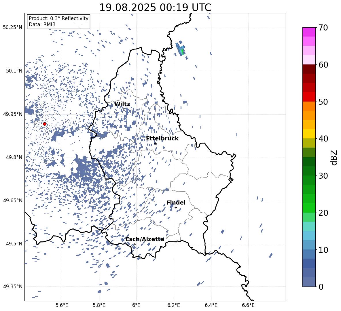This screenshot has width=341, height=311.
Task: Click the dark green colorbar segment near 35
Action: 309,162
